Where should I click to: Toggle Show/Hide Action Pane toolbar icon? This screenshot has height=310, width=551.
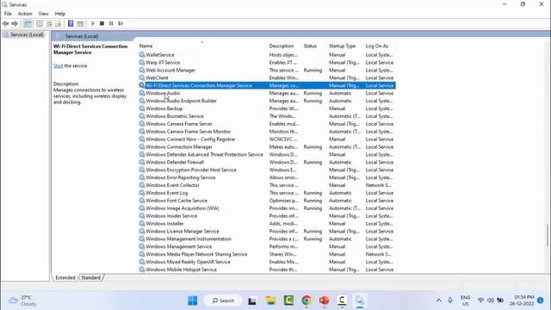click(80, 23)
